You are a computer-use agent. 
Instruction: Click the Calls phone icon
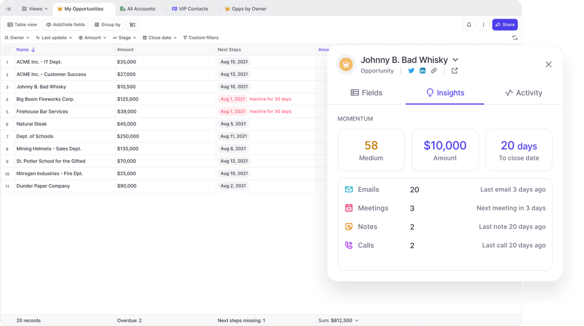(x=349, y=245)
